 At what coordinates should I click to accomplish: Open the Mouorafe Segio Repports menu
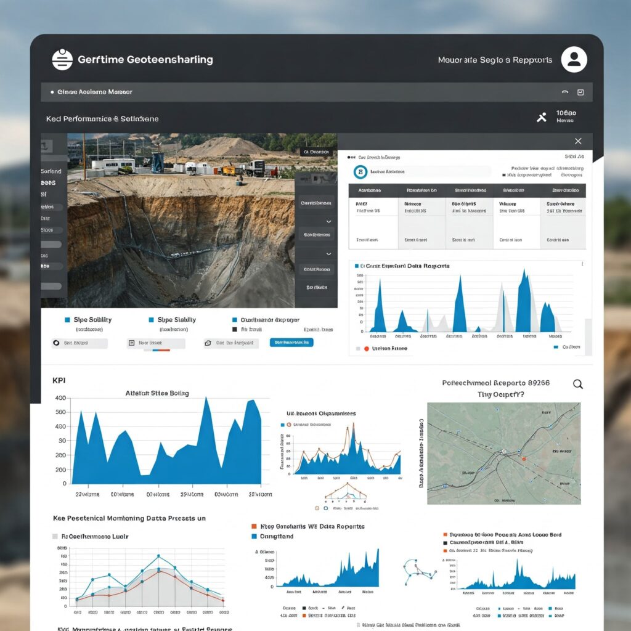pyautogui.click(x=495, y=60)
